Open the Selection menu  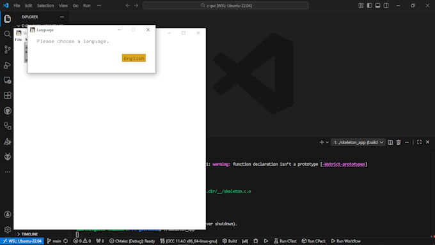coord(45,6)
